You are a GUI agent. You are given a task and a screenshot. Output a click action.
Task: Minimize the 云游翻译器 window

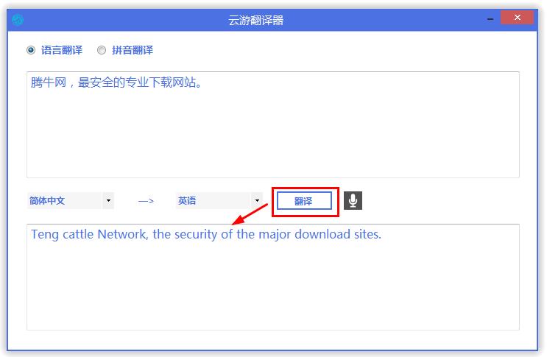490,19
